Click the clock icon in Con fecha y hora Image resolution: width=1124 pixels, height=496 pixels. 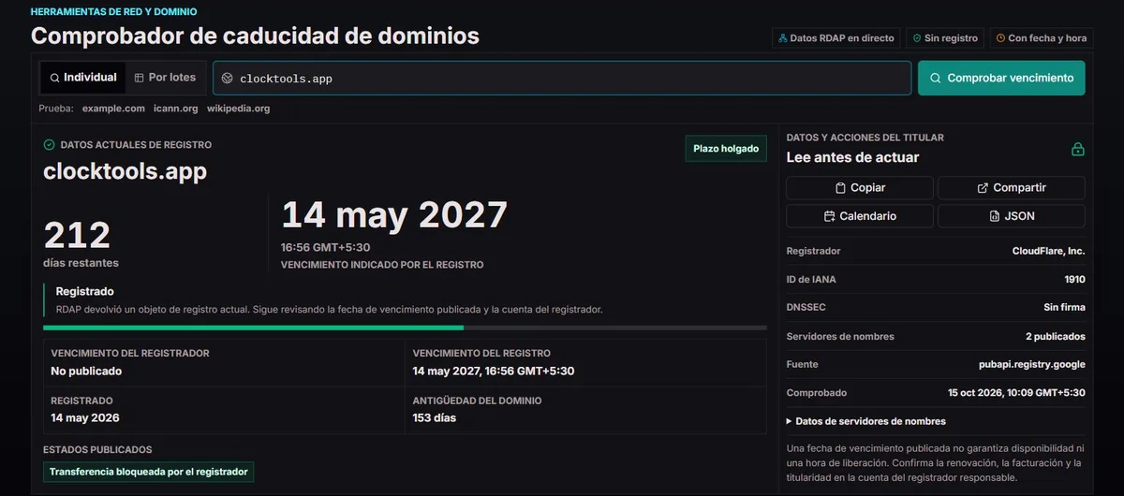click(1000, 38)
